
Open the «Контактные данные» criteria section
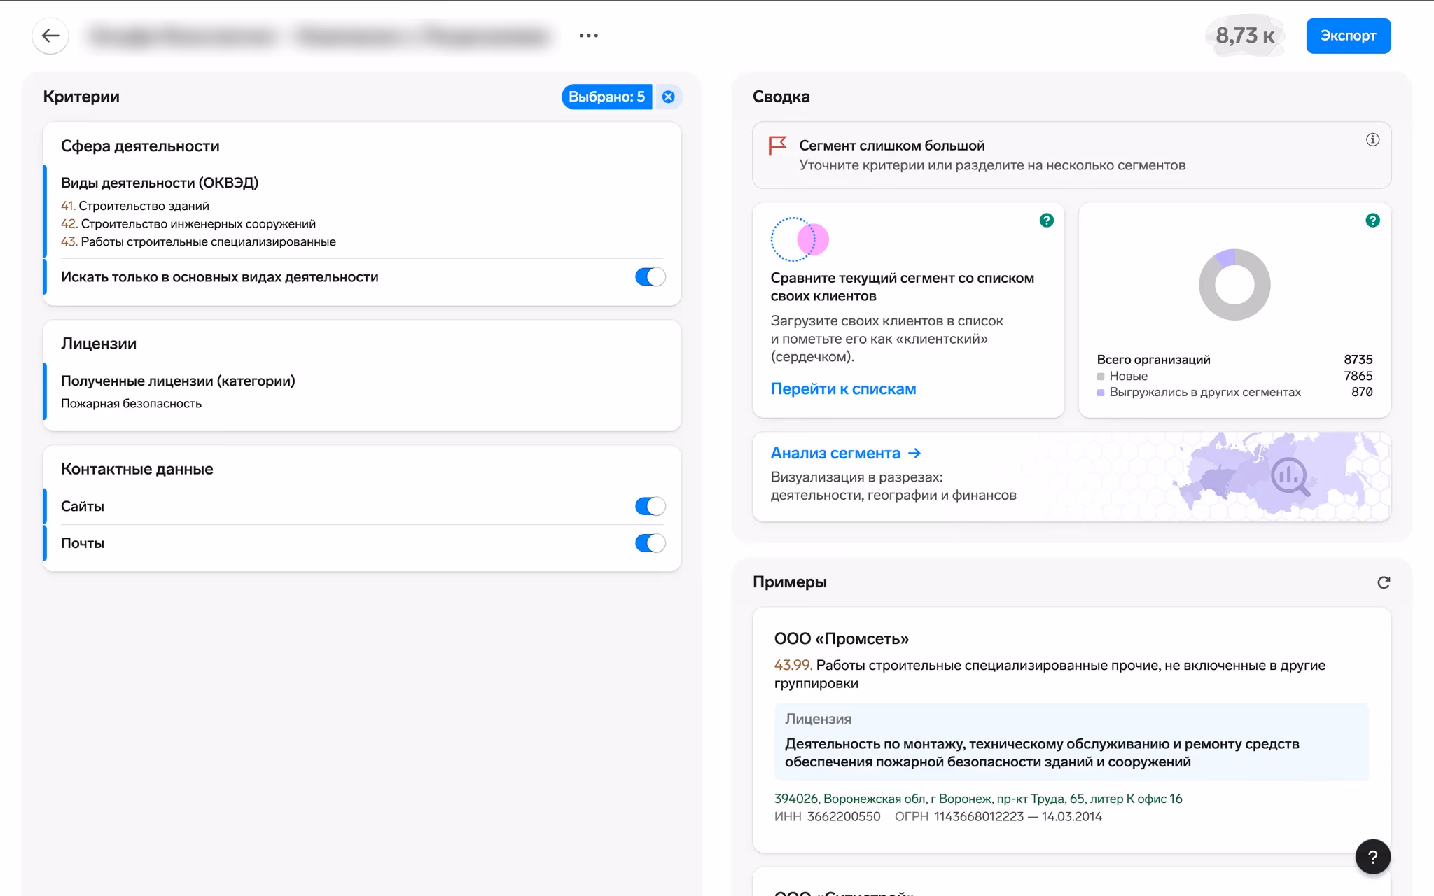(137, 469)
